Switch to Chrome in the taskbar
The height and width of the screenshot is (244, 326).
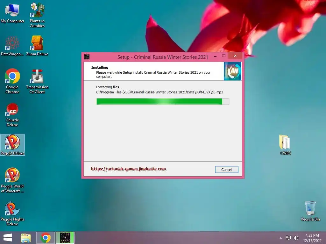coord(46,238)
